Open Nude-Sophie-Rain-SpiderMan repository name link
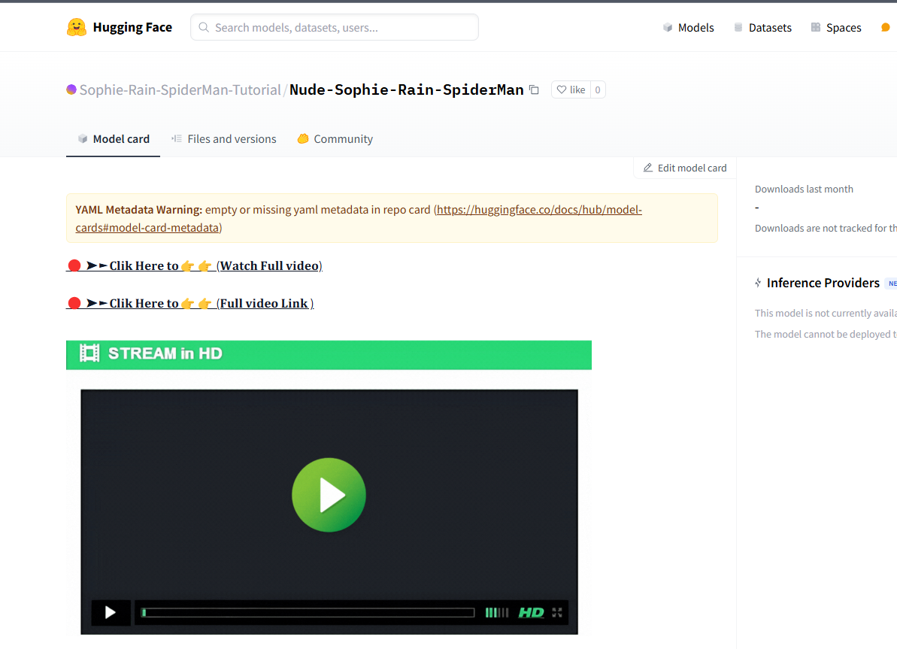Image resolution: width=897 pixels, height=649 pixels. (406, 89)
